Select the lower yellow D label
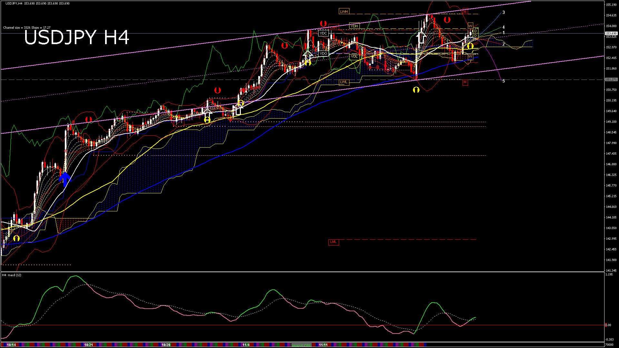The image size is (619, 348). click(x=476, y=35)
